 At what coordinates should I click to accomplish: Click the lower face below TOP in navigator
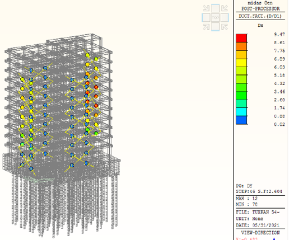(215, 27)
